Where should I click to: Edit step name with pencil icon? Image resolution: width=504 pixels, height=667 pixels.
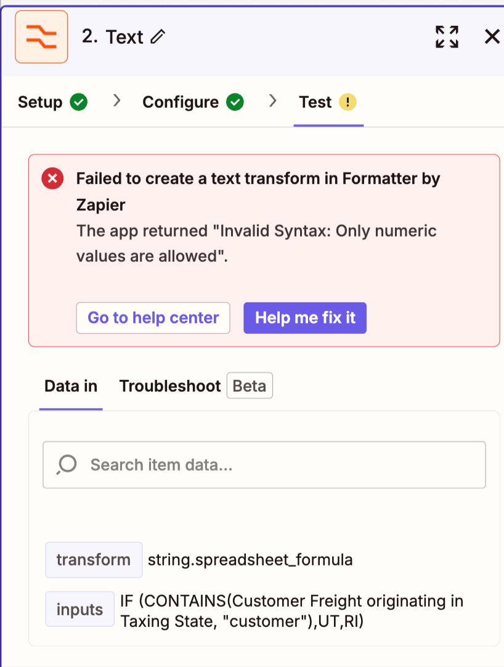tap(158, 36)
